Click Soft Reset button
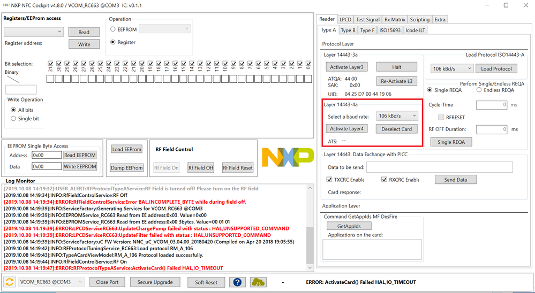Screen dimensions: 535x293 (x=206, y=282)
